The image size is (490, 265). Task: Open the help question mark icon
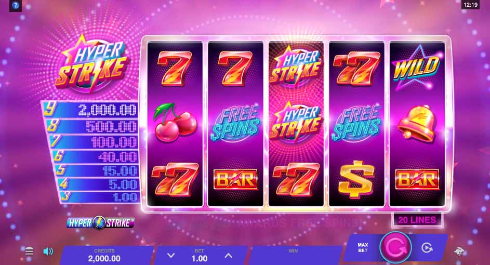click(15, 5)
